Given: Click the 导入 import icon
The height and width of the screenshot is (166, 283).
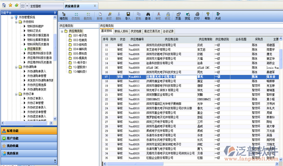Looking at the screenshot, I should (128, 16).
